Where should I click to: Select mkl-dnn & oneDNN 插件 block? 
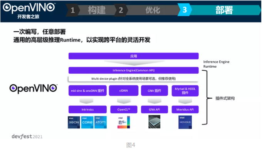click(x=87, y=91)
